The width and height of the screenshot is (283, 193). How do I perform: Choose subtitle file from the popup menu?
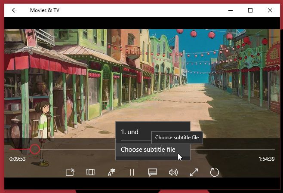(x=153, y=150)
